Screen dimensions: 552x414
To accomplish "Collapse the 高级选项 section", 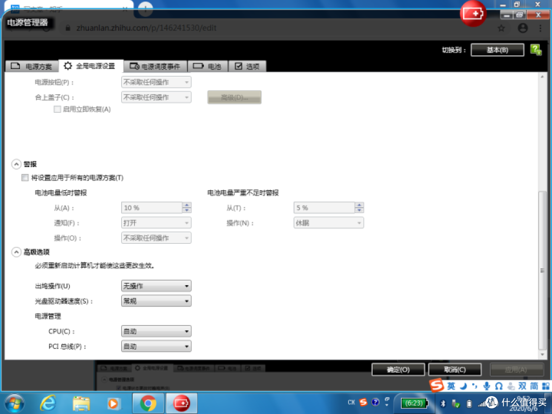I will point(16,252).
